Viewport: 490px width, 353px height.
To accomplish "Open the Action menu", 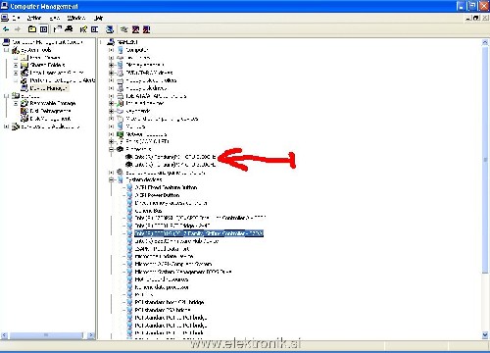I will coord(34,18).
